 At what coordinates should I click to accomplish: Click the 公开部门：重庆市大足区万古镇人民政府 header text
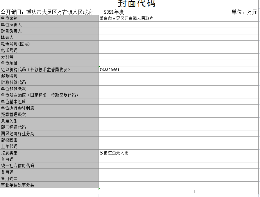[x=47, y=12]
